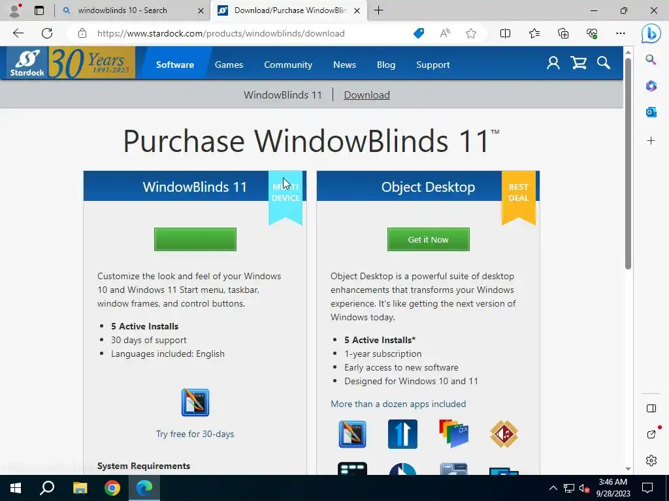
Task: Open the Games menu
Action: tap(229, 65)
